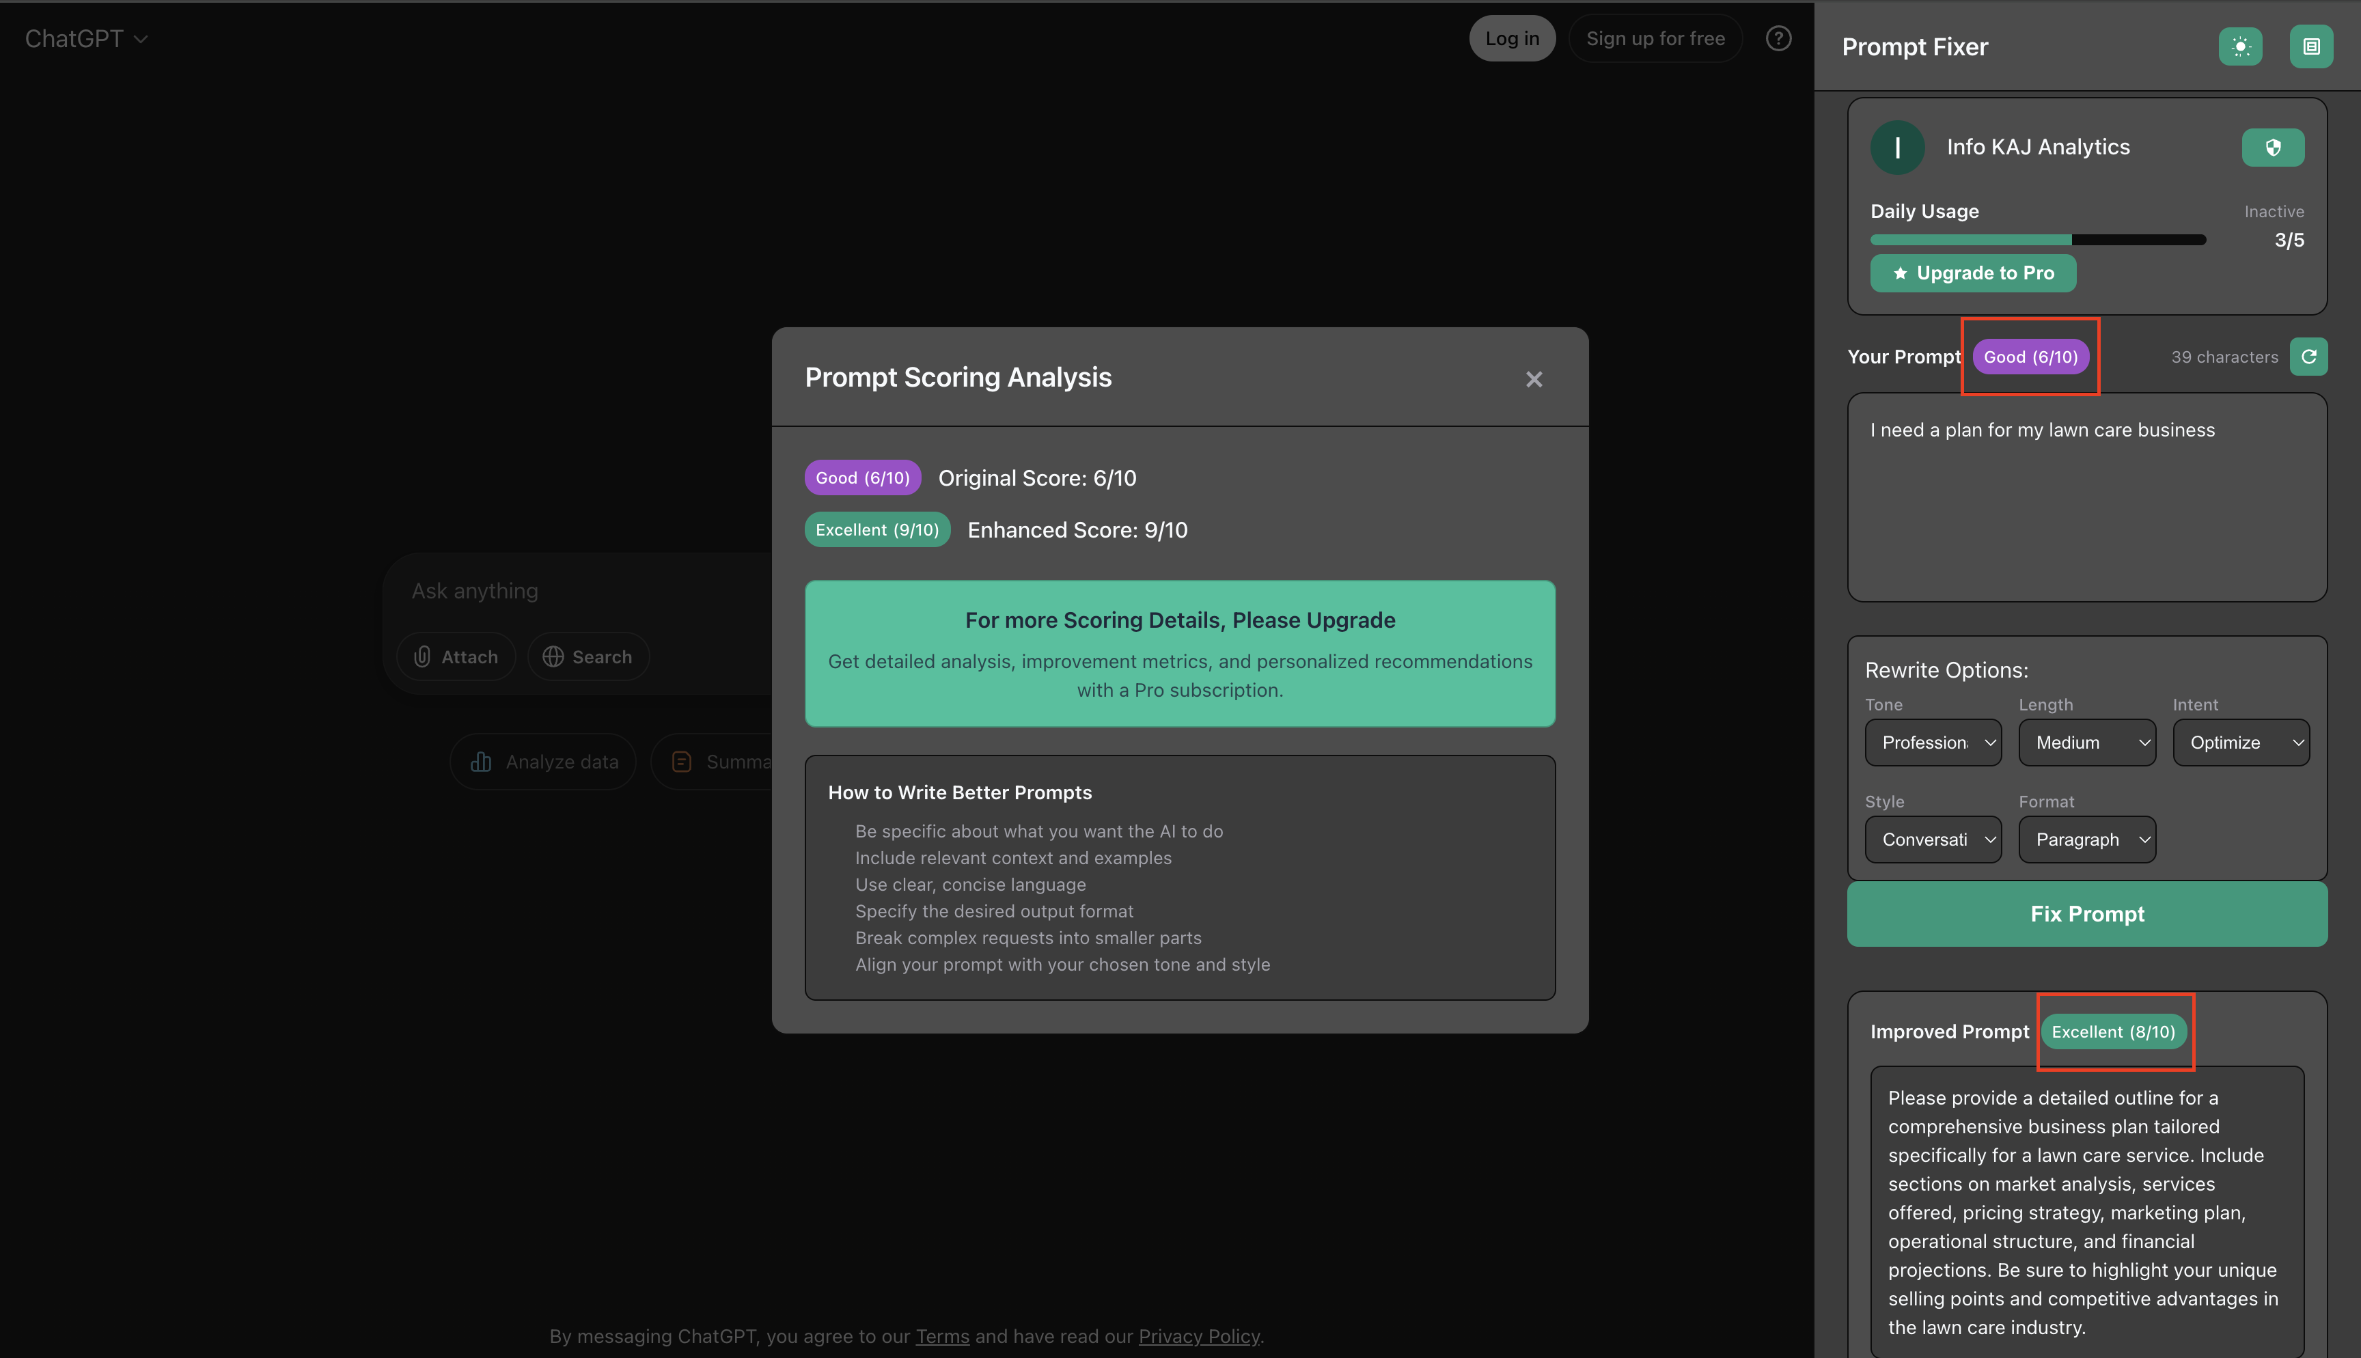Viewport: 2361px width, 1358px height.
Task: Click the 'Inactive' status label
Action: point(2274,212)
